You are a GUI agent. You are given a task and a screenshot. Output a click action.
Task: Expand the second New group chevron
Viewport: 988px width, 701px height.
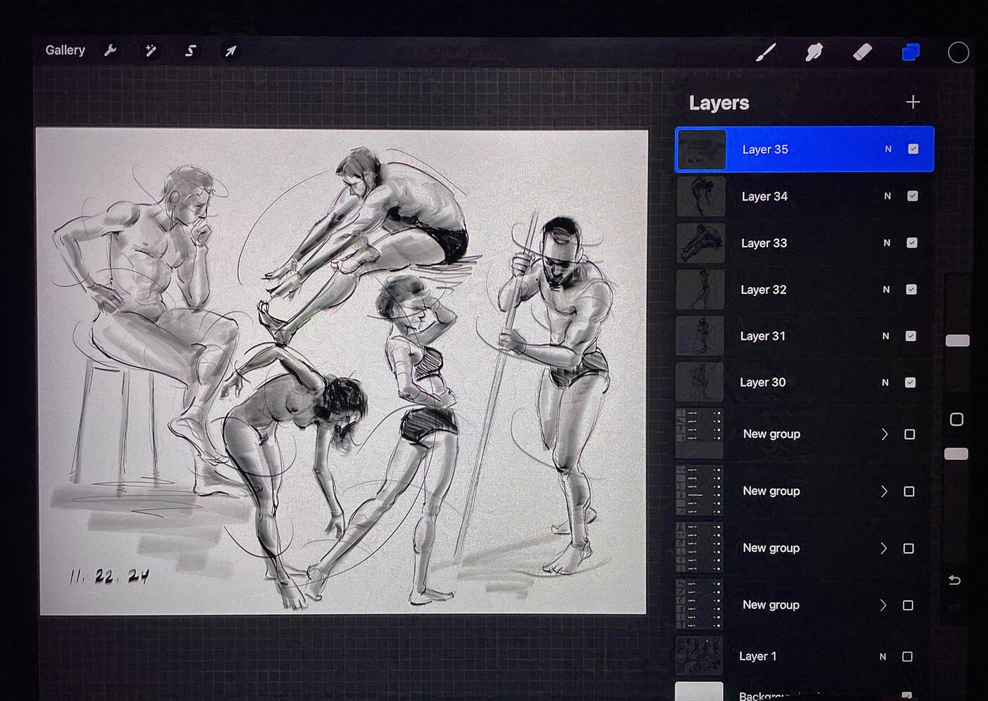point(884,491)
